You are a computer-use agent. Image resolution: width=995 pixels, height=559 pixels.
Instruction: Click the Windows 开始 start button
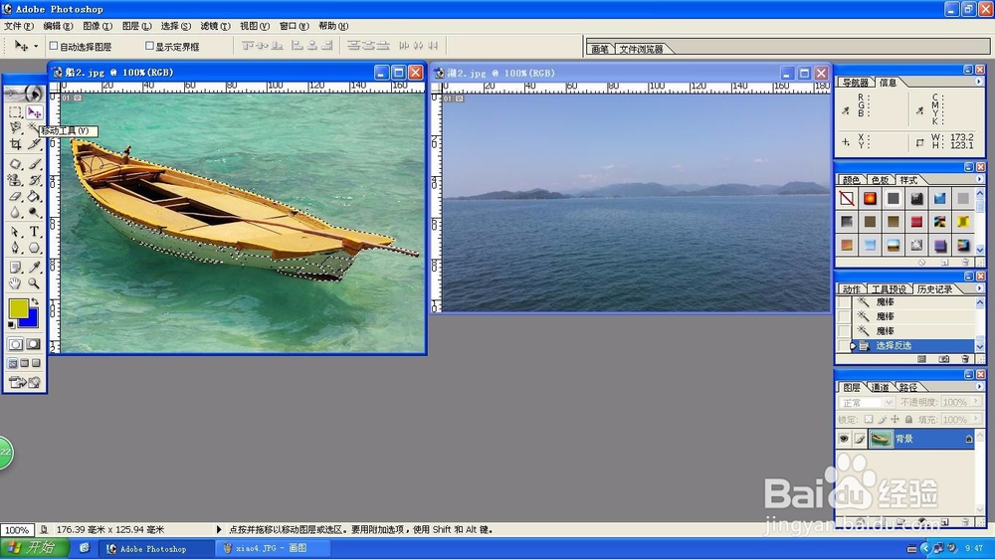click(x=34, y=548)
